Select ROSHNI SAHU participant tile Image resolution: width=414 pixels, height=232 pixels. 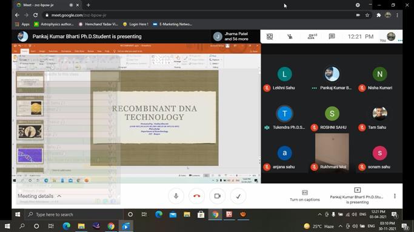point(332,118)
